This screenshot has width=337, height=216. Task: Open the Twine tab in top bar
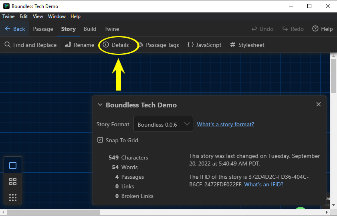(x=112, y=29)
